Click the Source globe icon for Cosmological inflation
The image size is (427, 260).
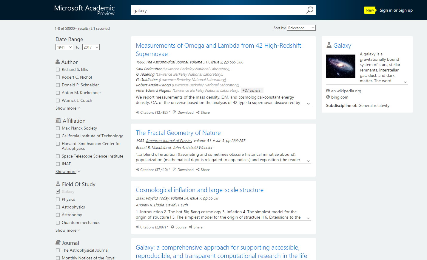point(172,227)
